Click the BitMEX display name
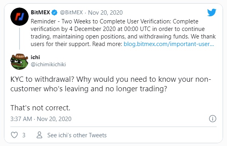 pyautogui.click(x=40, y=12)
